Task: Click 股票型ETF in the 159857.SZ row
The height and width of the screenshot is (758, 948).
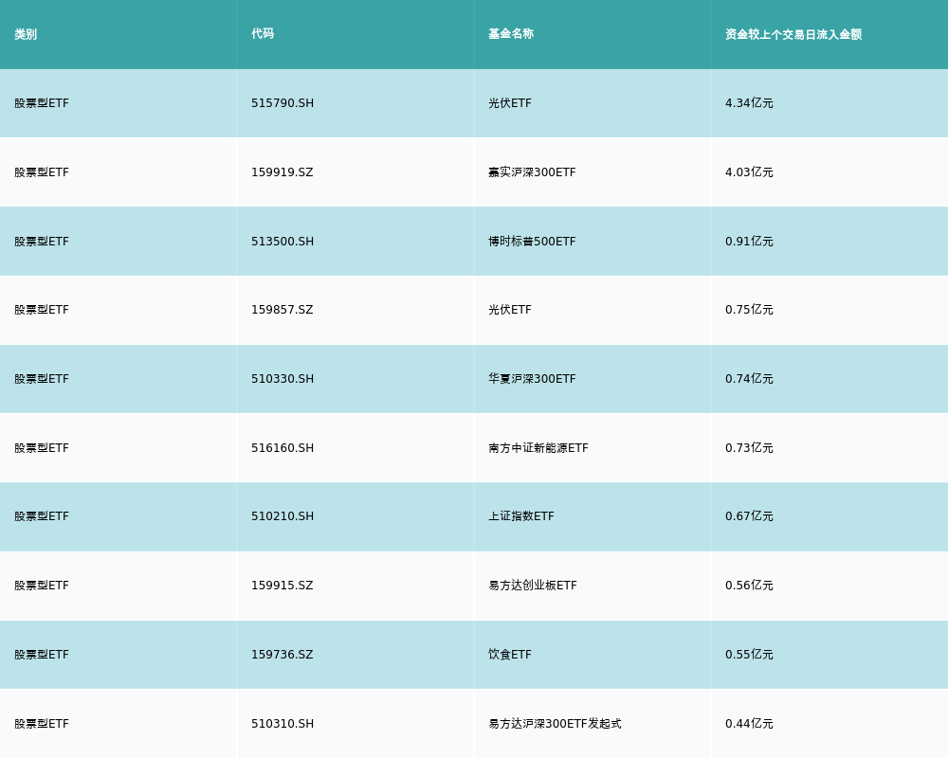Action: (x=42, y=310)
